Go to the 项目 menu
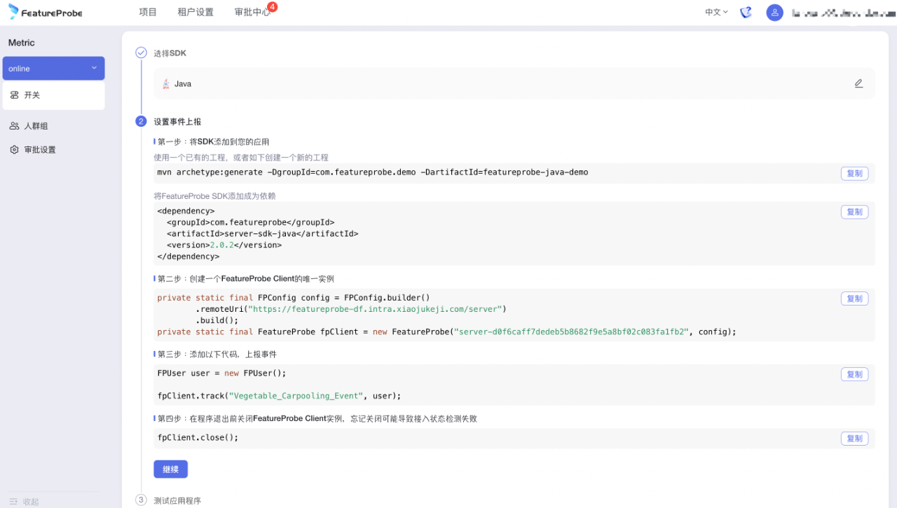Image resolution: width=897 pixels, height=508 pixels. coord(148,12)
